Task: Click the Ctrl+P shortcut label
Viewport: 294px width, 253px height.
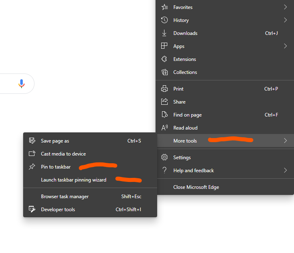Action: point(271,89)
